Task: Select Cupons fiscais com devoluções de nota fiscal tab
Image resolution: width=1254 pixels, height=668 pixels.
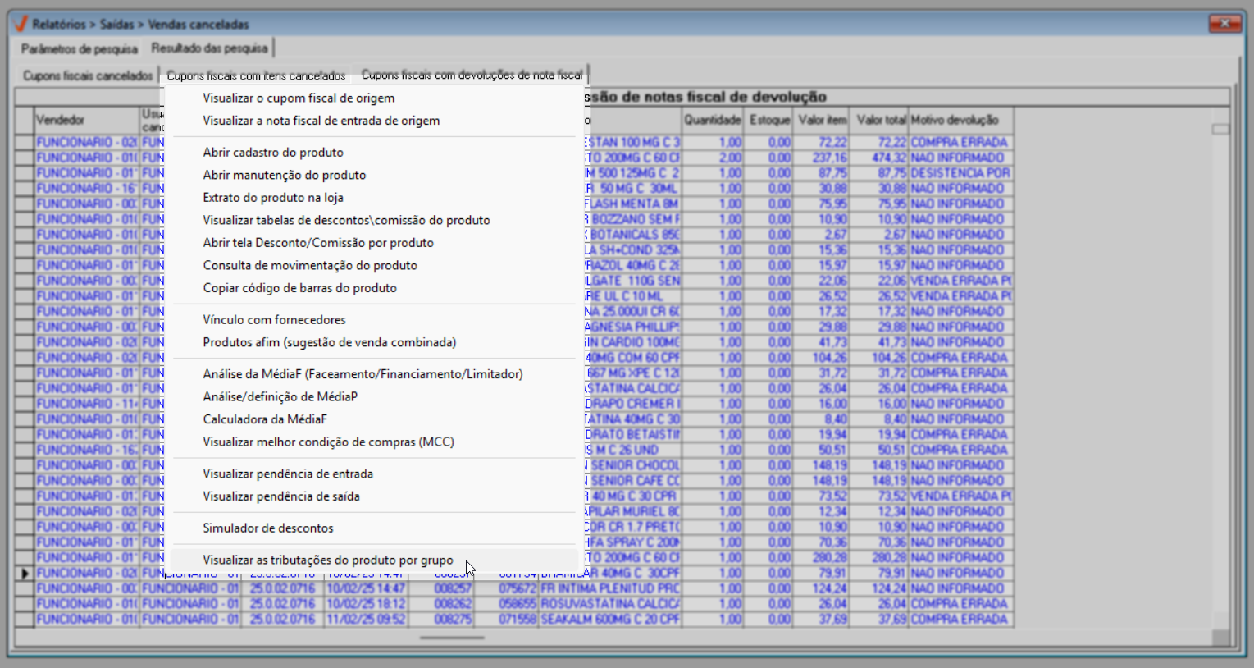Action: click(472, 75)
